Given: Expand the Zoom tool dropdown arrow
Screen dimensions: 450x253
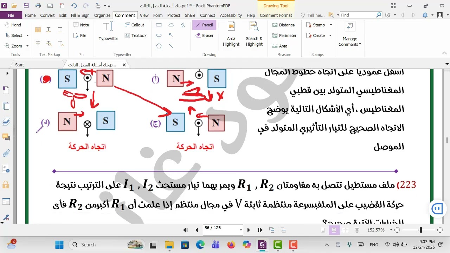Looking at the screenshot, I should coord(27,46).
